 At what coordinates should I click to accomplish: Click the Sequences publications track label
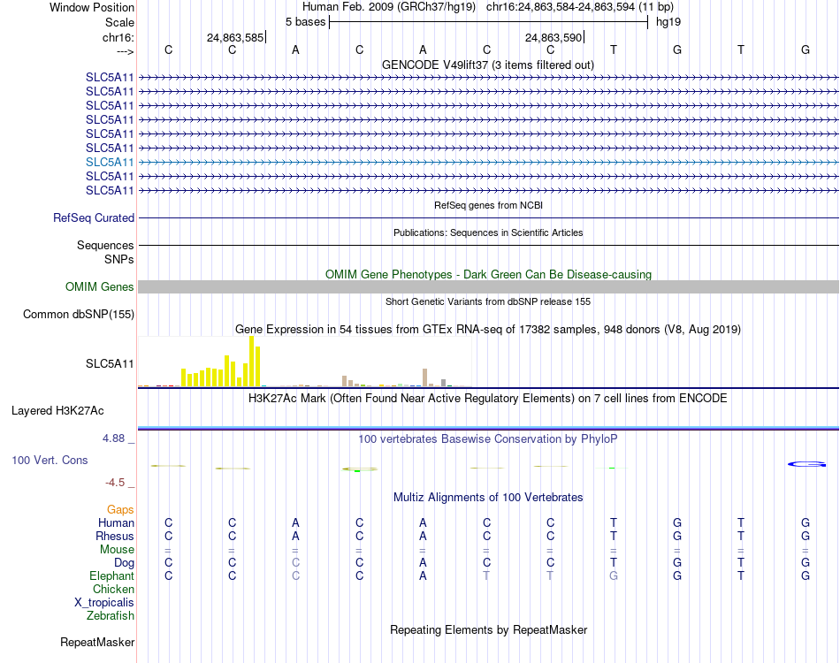pyautogui.click(x=105, y=245)
